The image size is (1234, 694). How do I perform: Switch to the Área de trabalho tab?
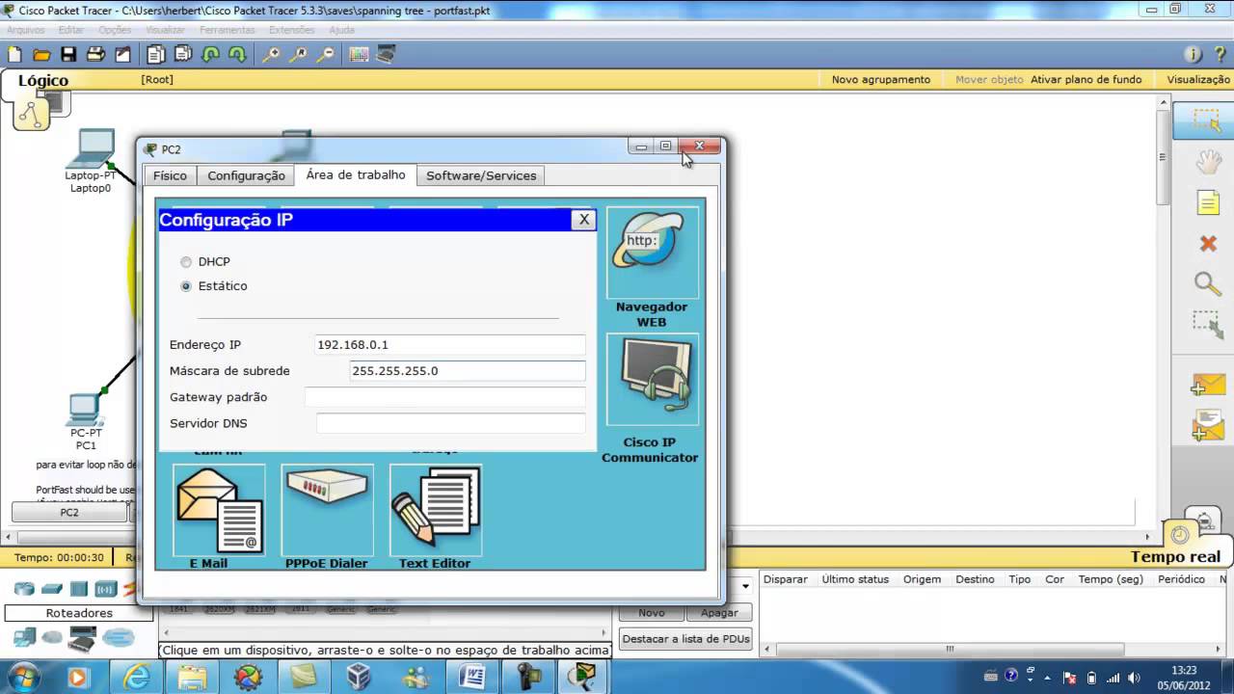click(356, 174)
